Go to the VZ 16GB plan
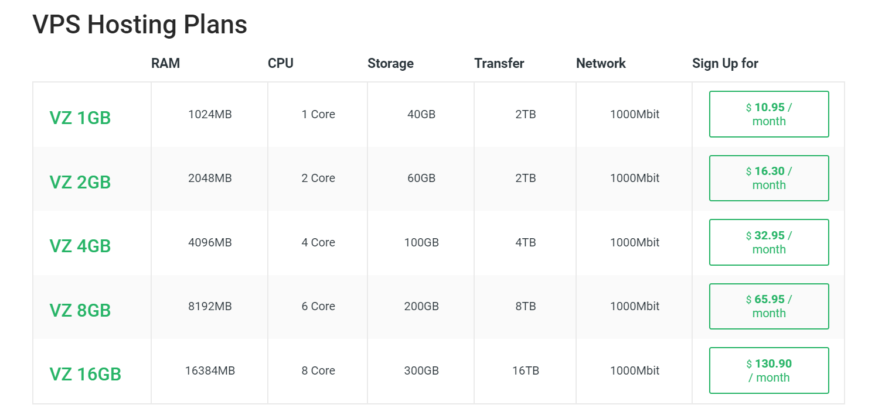This screenshot has width=875, height=405. click(x=85, y=374)
